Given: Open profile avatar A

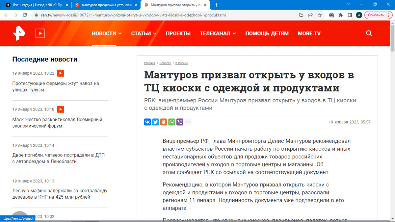Looking at the screenshot, I should (x=359, y=15).
